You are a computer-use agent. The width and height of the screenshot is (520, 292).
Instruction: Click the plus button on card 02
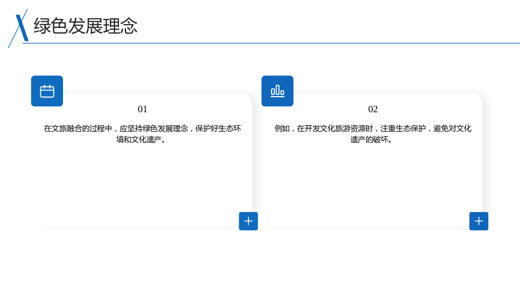click(478, 221)
